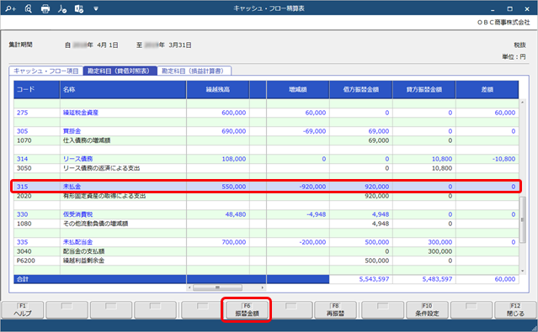Viewport: 538px width, 332px height.
Task: Click the 借方振替金額 column header
Action: (361, 90)
